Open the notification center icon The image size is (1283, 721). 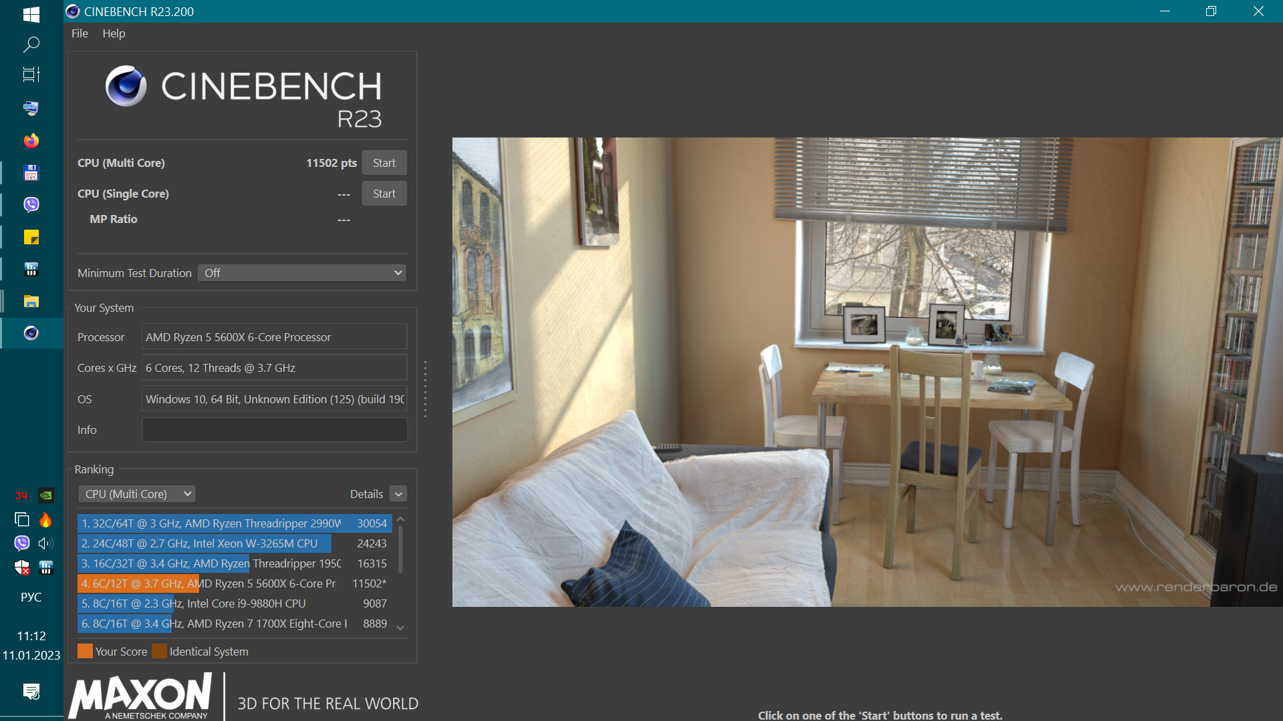[31, 691]
